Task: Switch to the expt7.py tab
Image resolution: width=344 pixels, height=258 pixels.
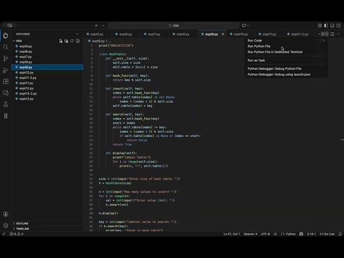Action: pyautogui.click(x=154, y=34)
